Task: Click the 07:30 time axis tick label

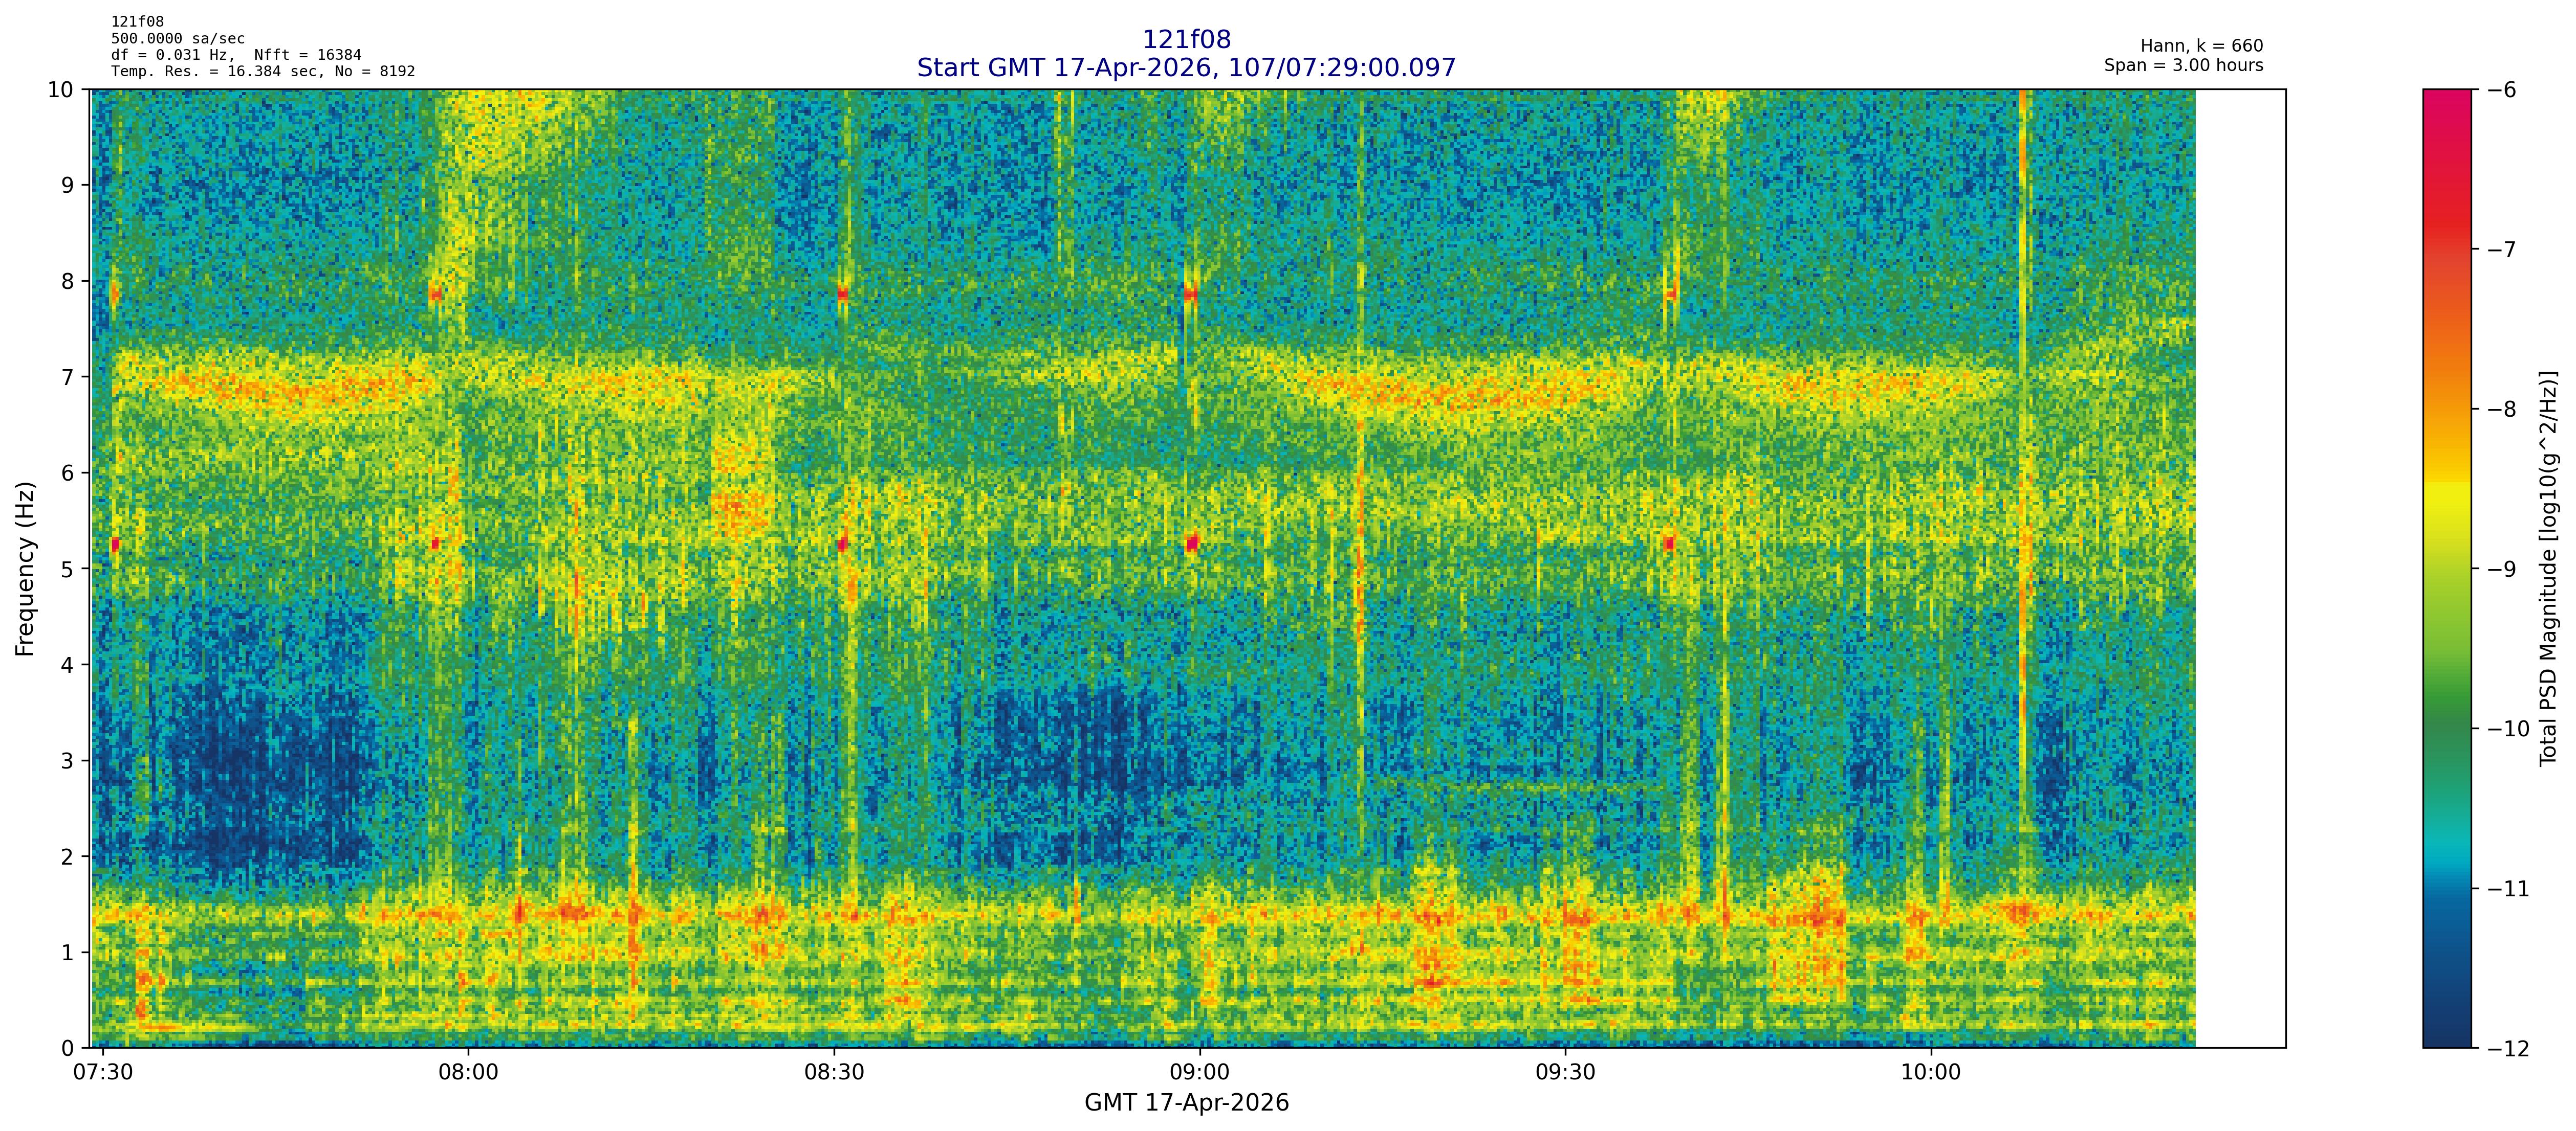Action: coord(103,1073)
